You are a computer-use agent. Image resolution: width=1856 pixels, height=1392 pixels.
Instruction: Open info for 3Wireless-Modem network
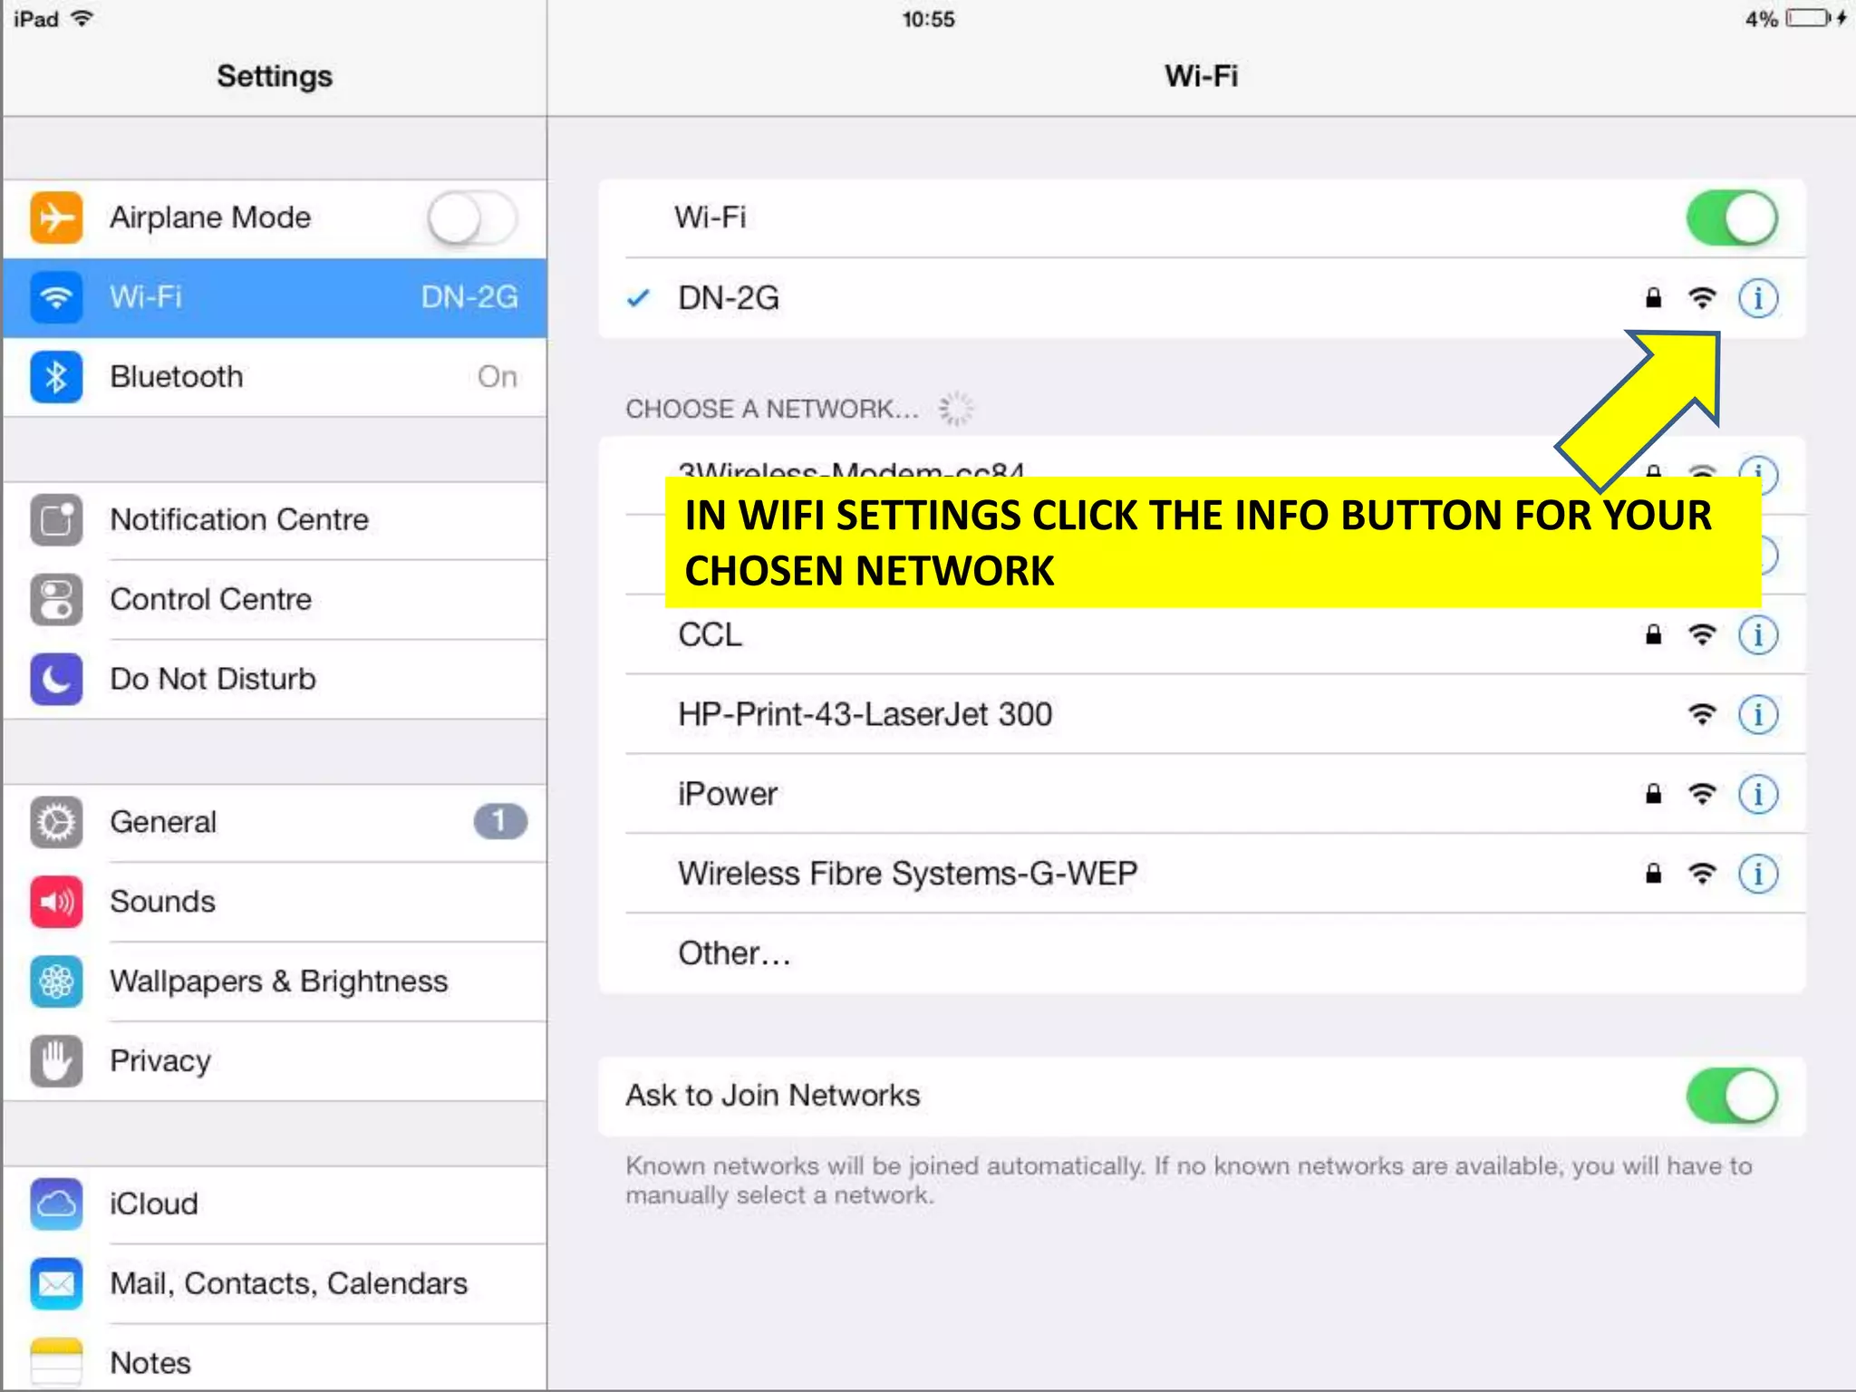(x=1758, y=469)
